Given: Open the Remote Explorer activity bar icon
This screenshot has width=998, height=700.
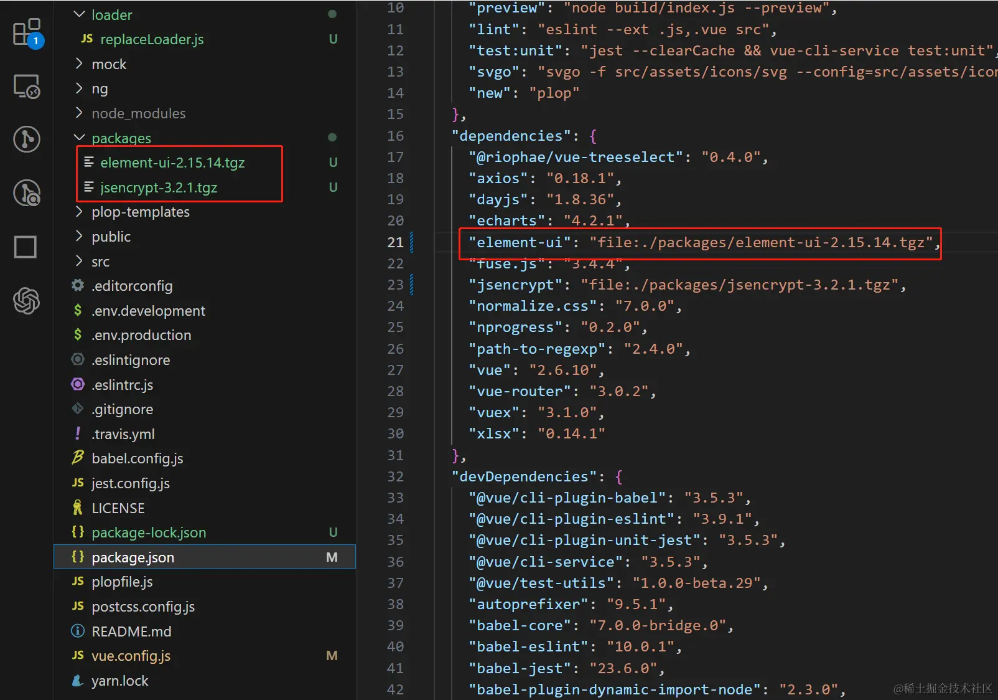Looking at the screenshot, I should 27,86.
